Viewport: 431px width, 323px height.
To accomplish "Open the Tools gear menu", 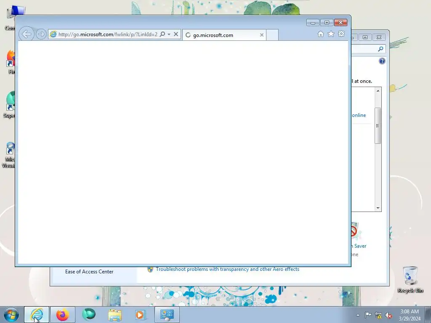I will (341, 34).
